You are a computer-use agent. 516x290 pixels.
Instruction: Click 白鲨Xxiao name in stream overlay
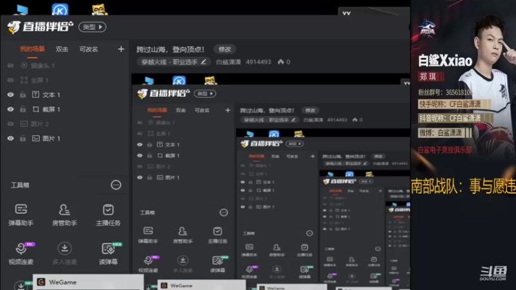click(445, 61)
